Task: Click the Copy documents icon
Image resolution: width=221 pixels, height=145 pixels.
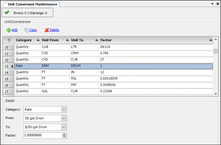Action: pyautogui.click(x=26, y=30)
